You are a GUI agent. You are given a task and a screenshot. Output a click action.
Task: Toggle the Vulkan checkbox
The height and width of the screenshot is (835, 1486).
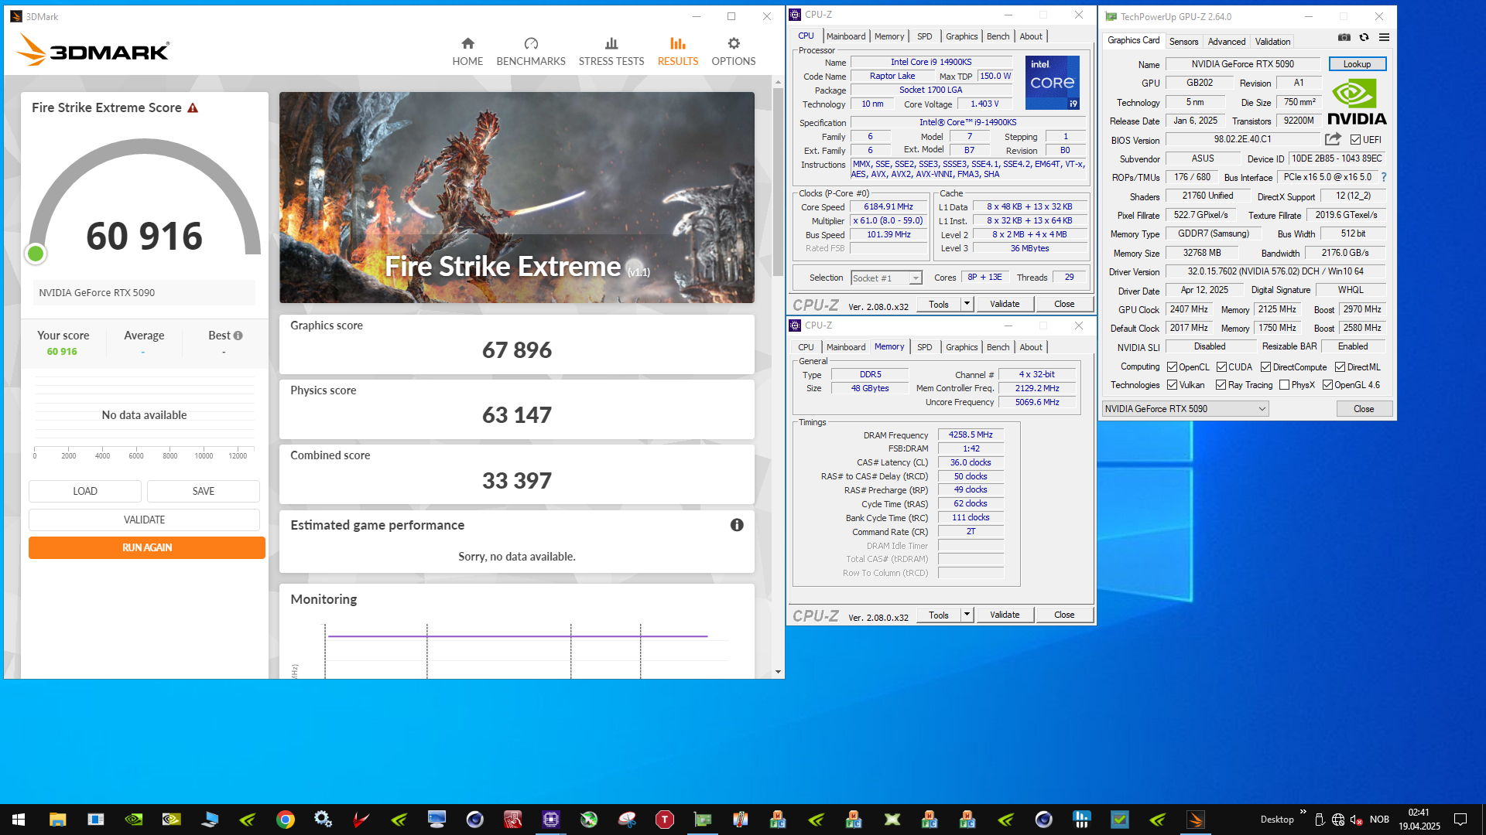(1172, 385)
